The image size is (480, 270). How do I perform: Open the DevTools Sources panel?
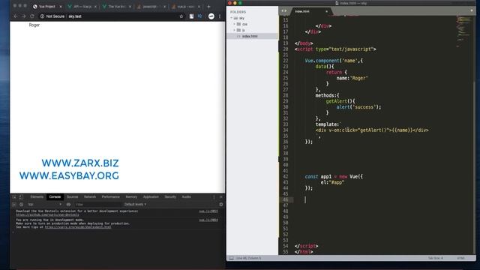click(x=73, y=196)
